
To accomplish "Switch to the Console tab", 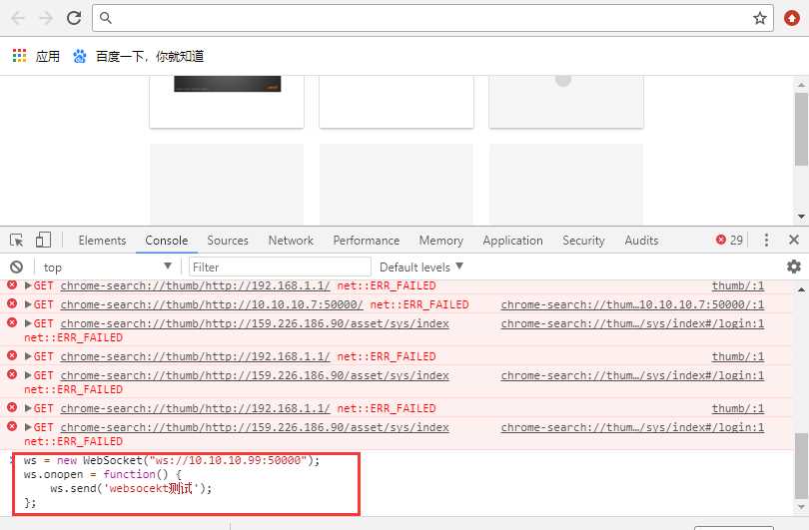I will click(167, 241).
